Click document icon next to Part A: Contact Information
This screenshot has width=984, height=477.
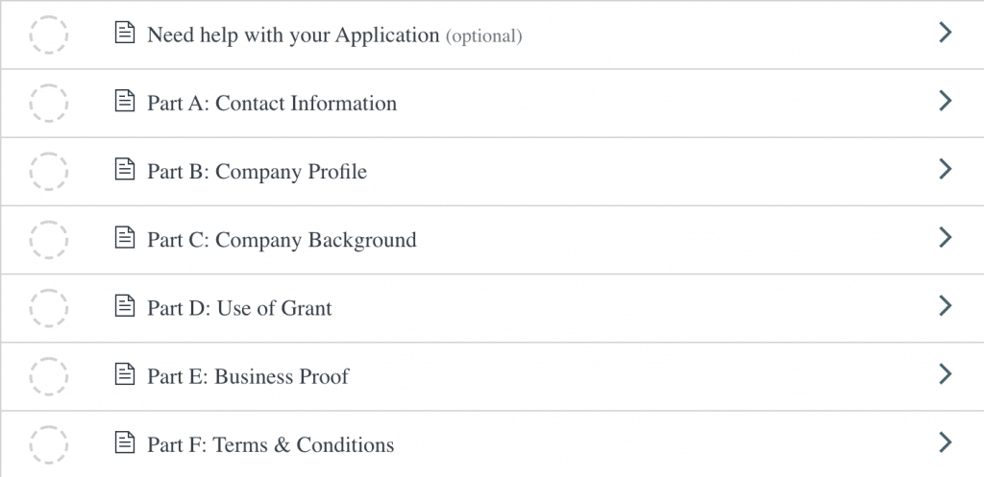[x=125, y=100]
